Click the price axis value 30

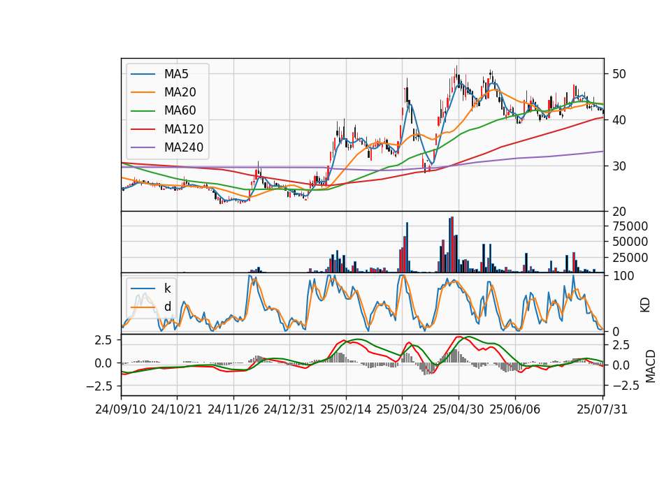pos(619,166)
